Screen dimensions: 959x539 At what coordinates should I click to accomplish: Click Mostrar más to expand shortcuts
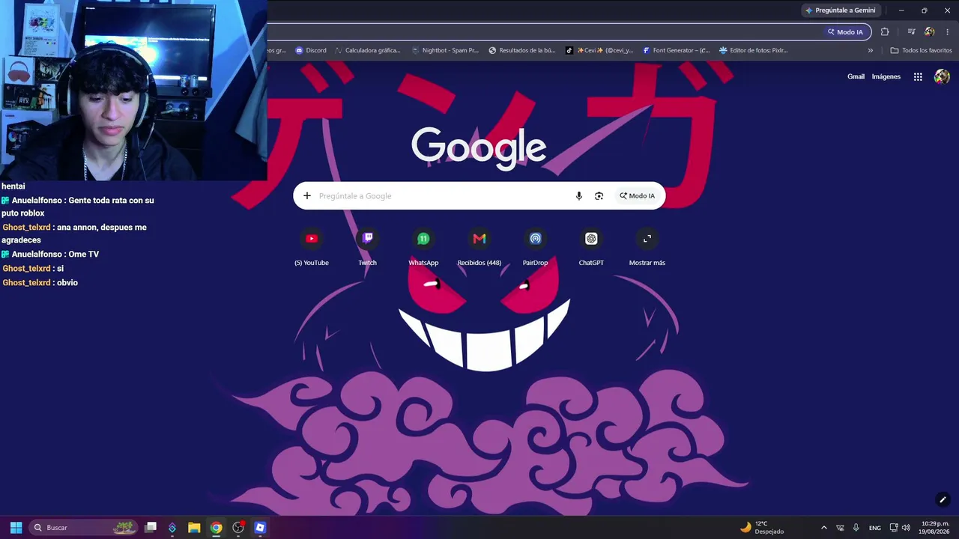click(x=647, y=247)
